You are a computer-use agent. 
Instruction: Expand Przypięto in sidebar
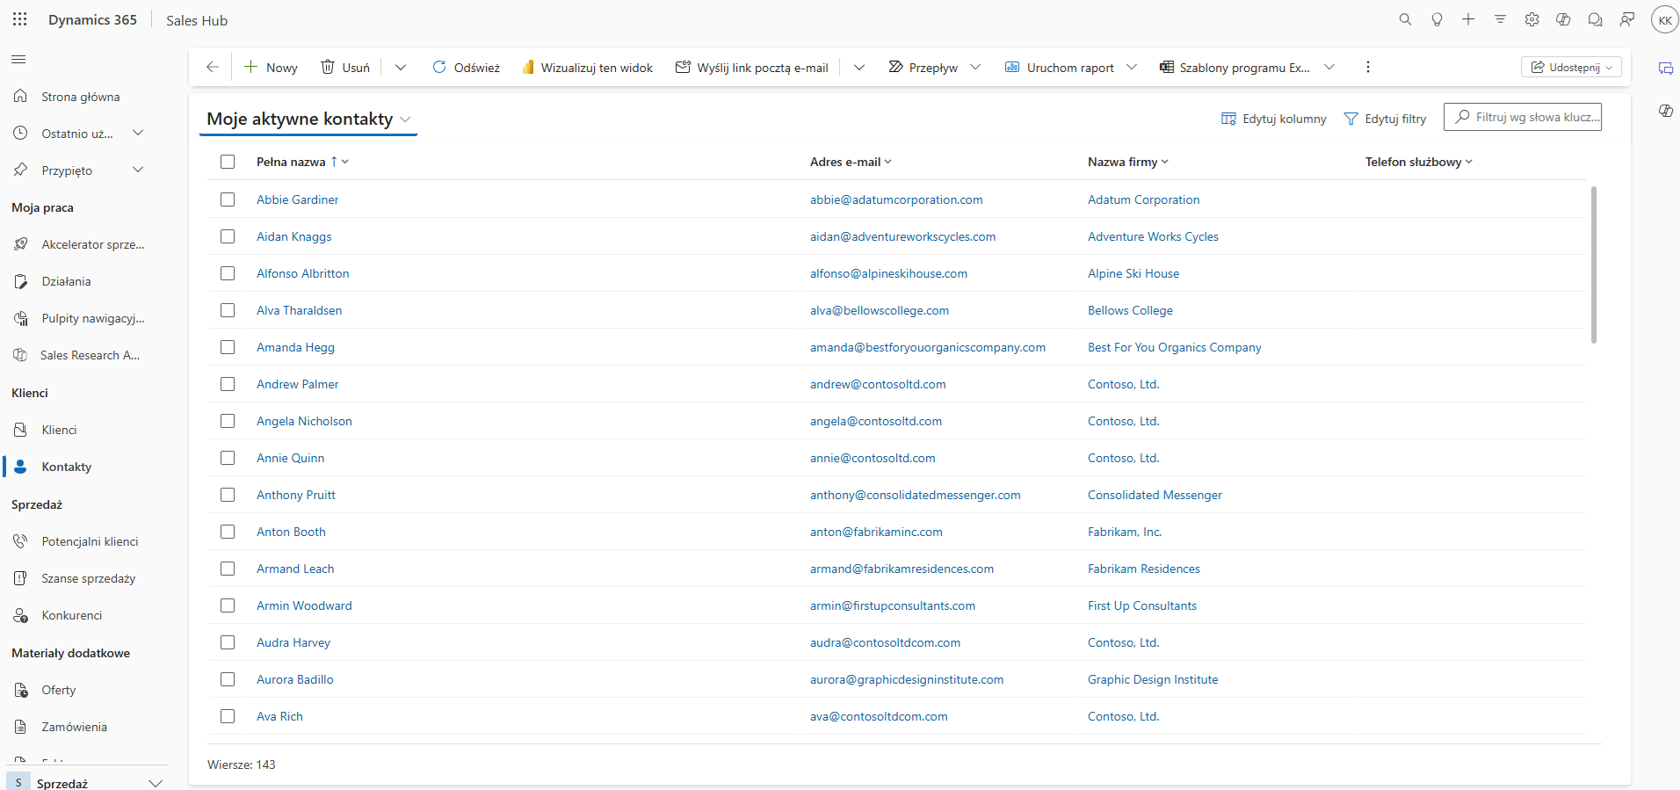coord(138,170)
